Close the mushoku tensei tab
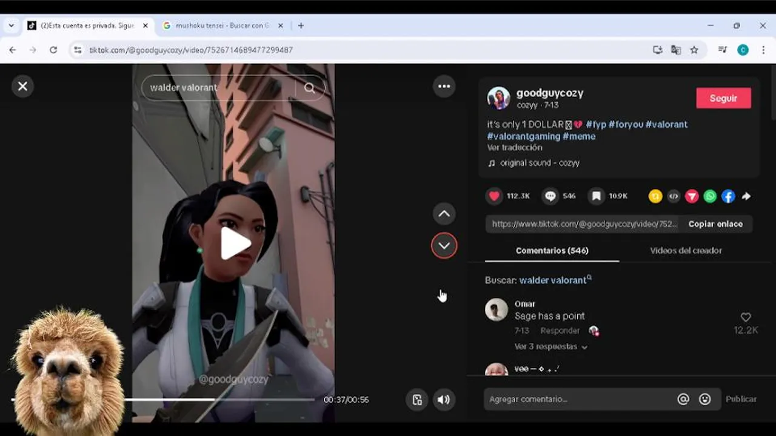This screenshot has height=436, width=776. [280, 26]
